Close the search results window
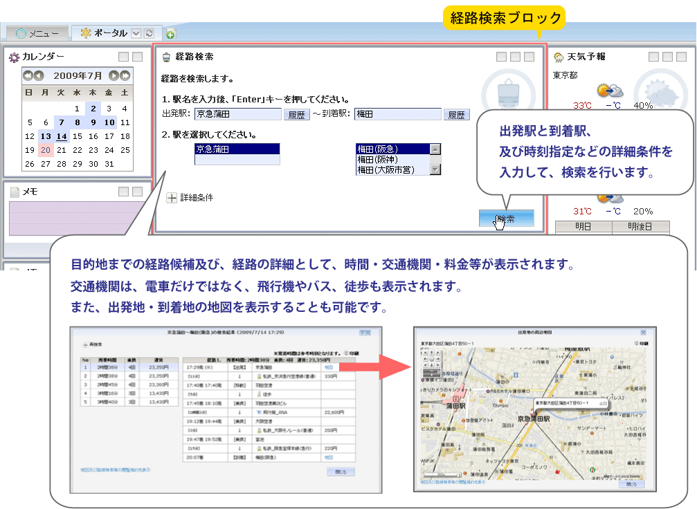 [x=368, y=332]
